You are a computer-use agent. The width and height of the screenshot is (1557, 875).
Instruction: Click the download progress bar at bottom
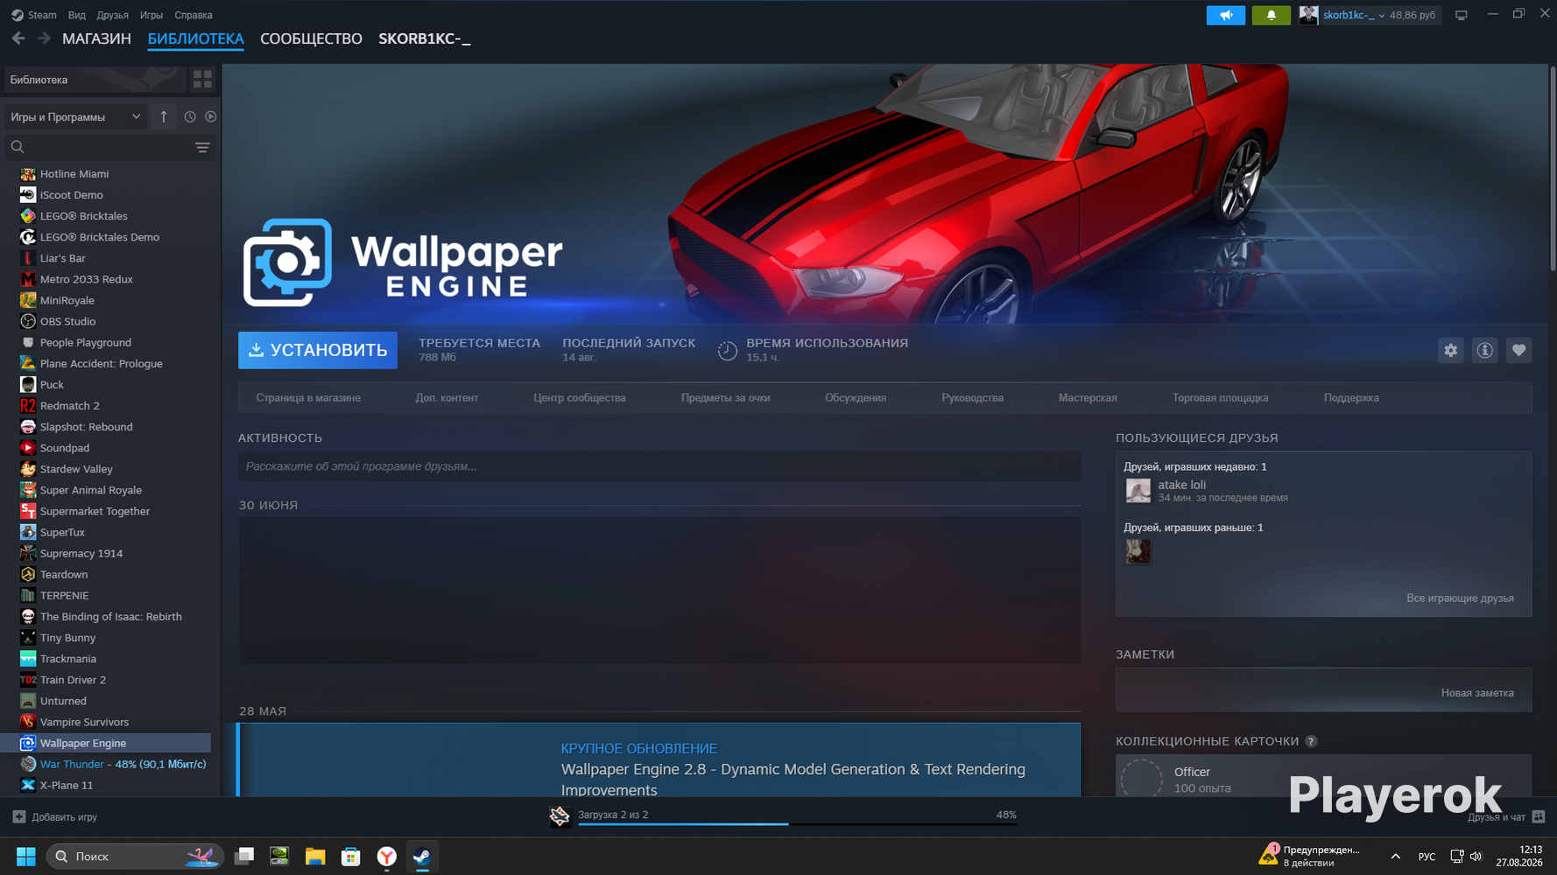pos(797,824)
